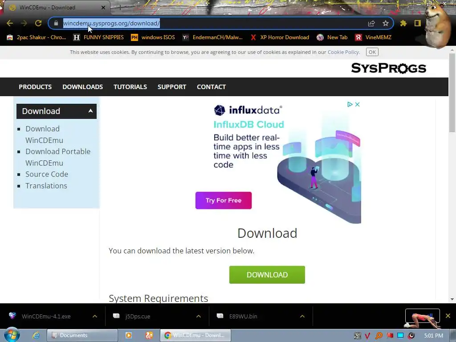
Task: Open the Cookie Policy link
Action: point(343,52)
